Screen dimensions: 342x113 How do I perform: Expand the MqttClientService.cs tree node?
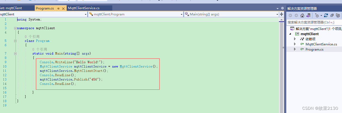click(x=295, y=44)
